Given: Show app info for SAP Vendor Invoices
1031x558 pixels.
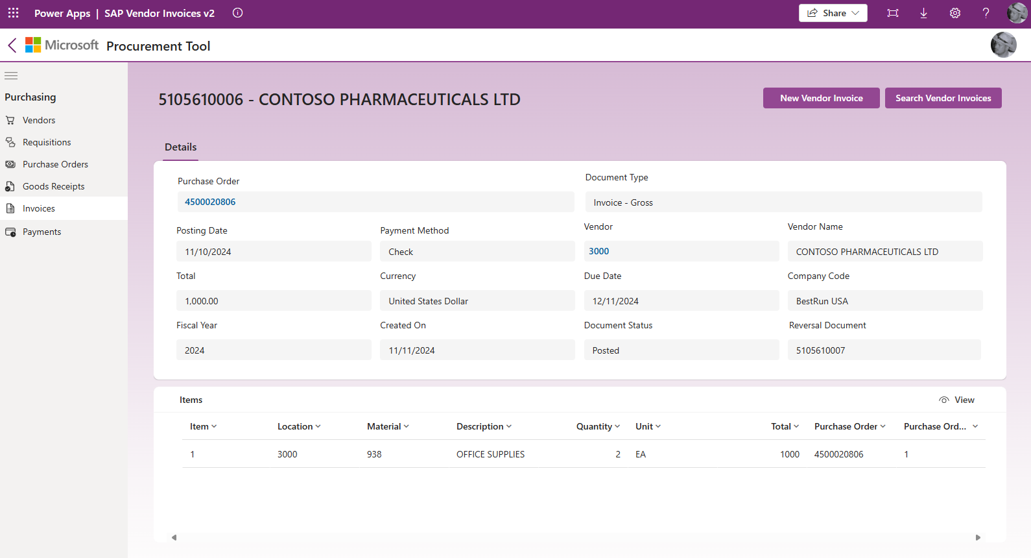Looking at the screenshot, I should [x=238, y=13].
